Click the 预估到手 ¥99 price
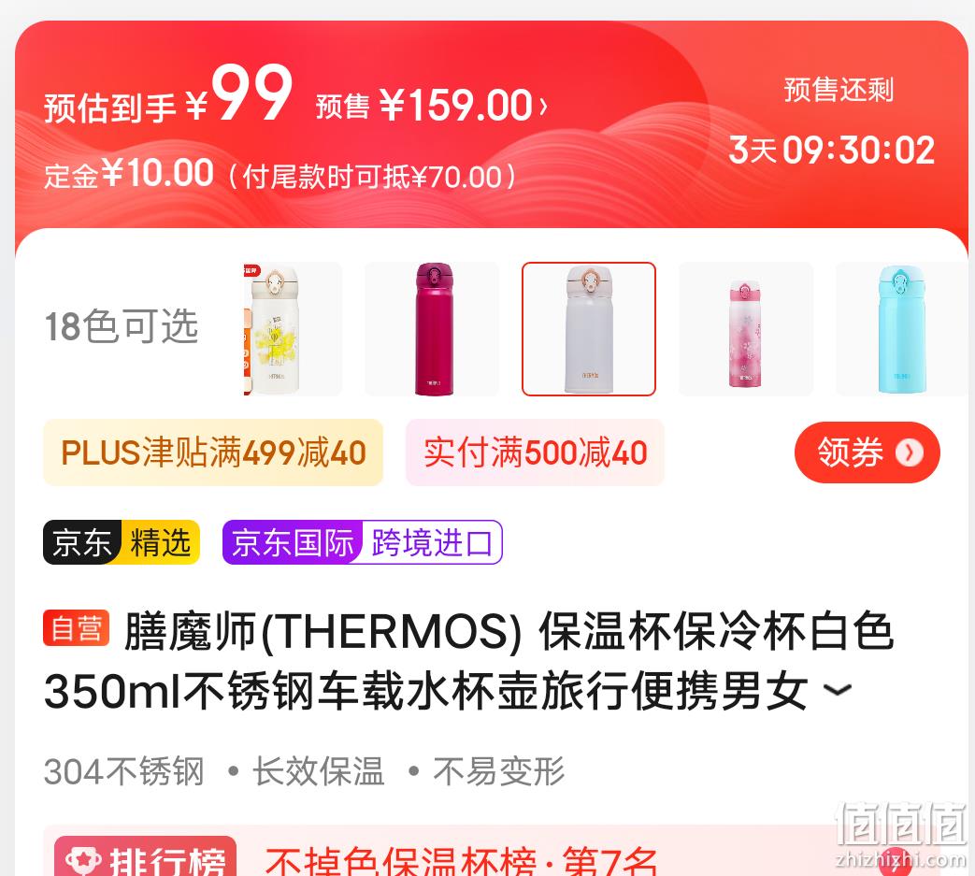975x876 pixels. [x=168, y=95]
